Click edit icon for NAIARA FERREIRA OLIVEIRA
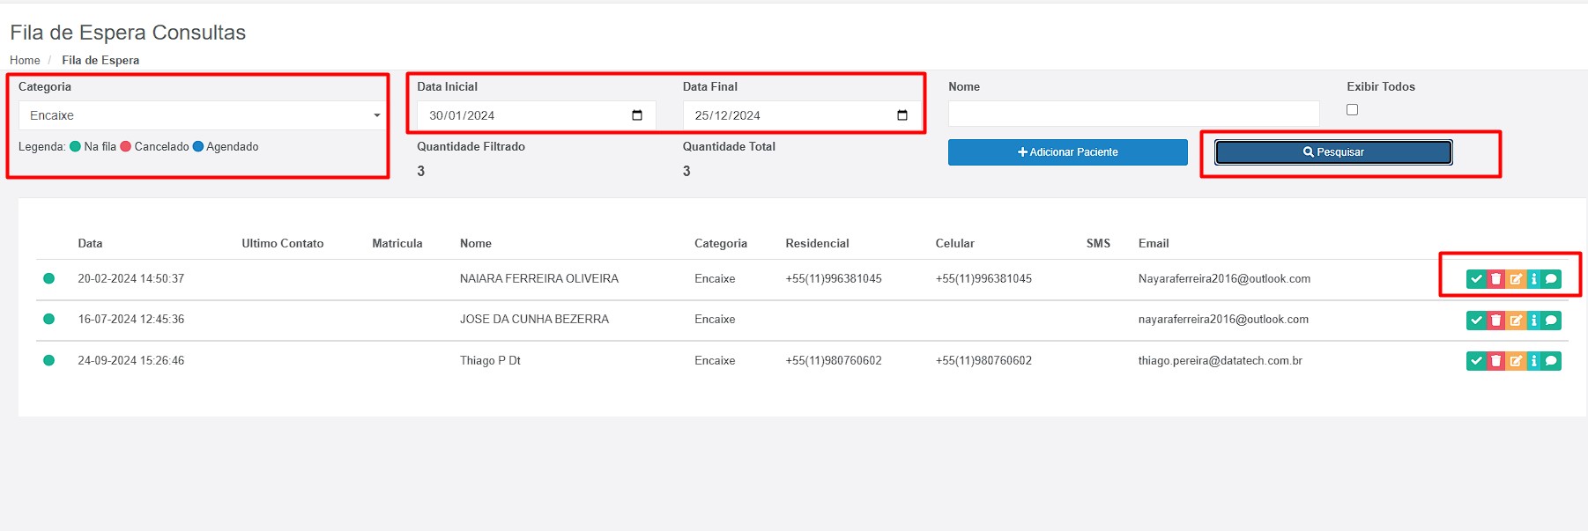Viewport: 1588px width, 531px height. point(1516,279)
